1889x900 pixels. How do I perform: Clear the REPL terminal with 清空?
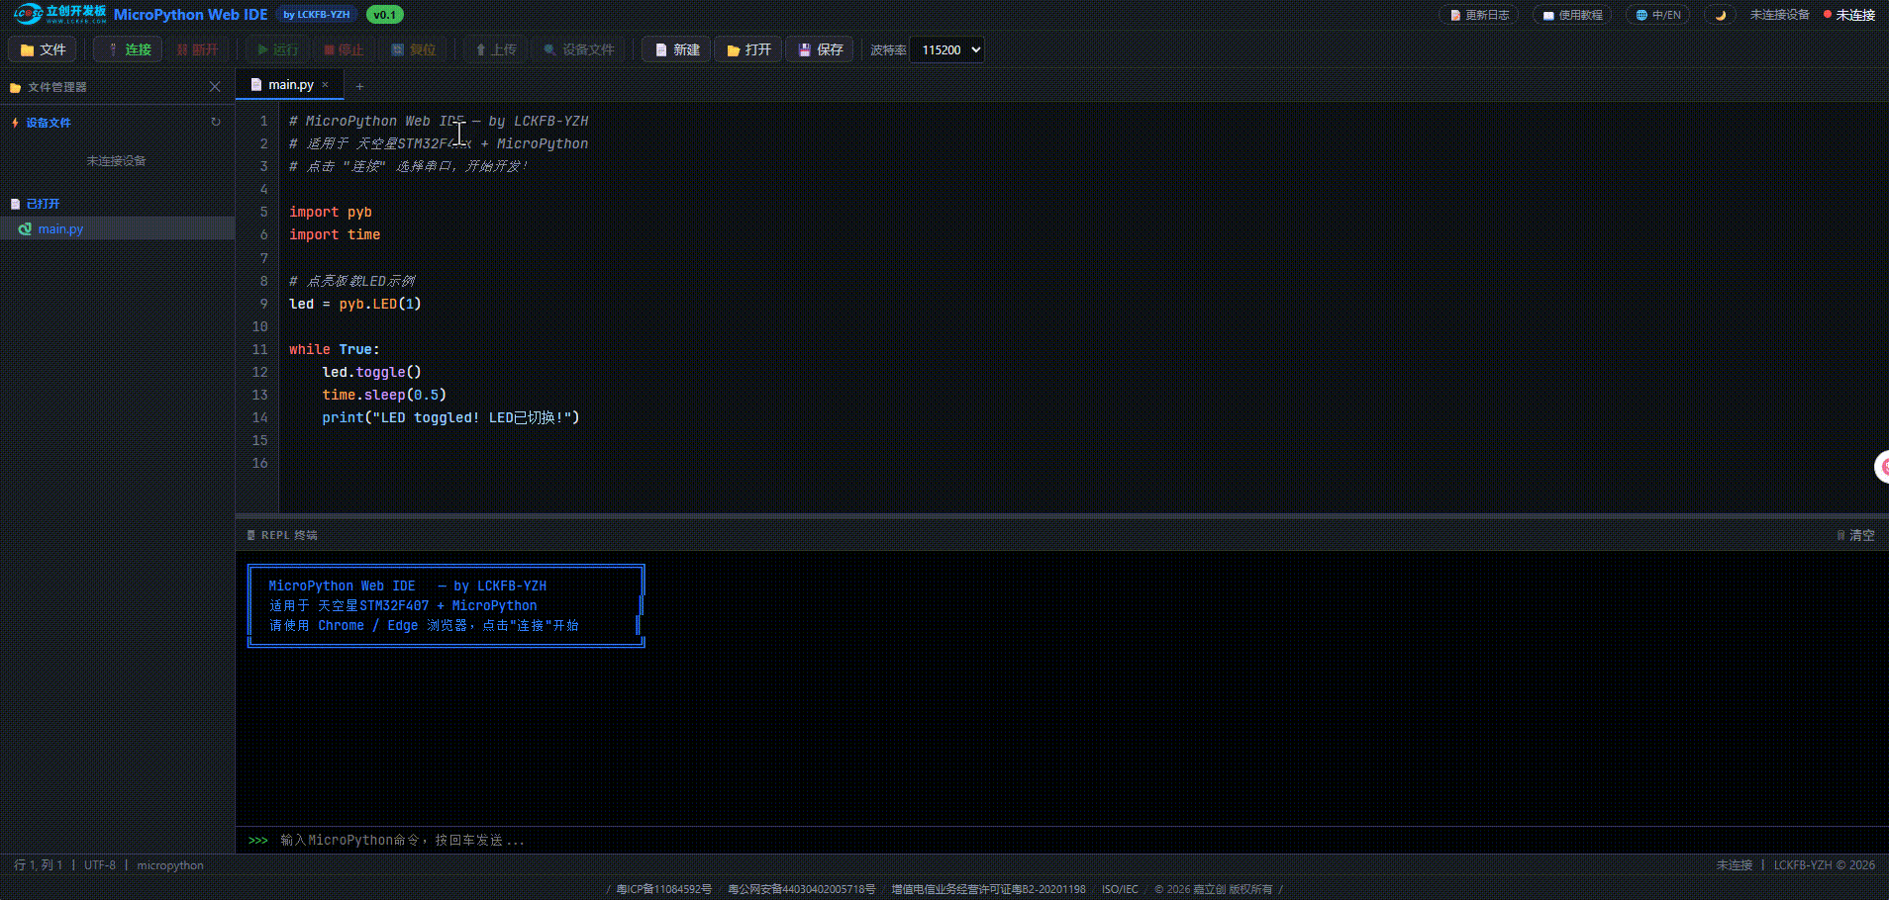coord(1855,535)
